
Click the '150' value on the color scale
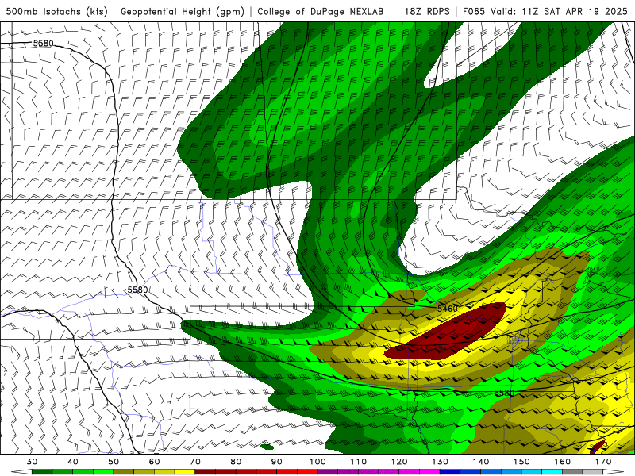coord(521,462)
